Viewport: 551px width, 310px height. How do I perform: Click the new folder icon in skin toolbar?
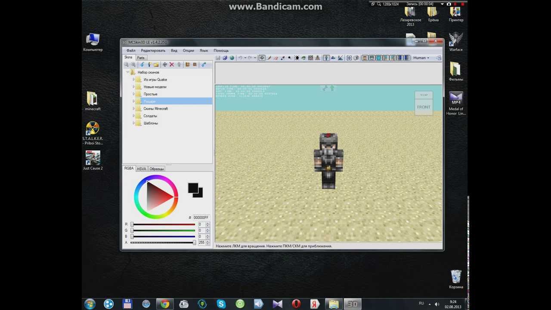pyautogui.click(x=156, y=65)
